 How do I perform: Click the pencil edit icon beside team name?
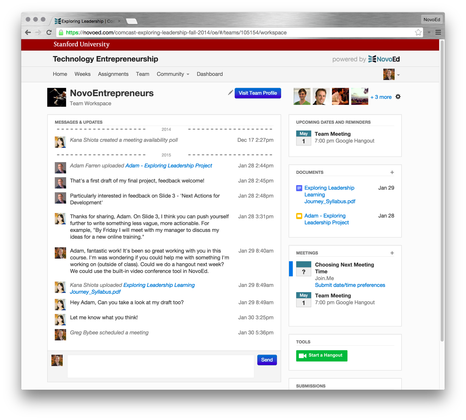tap(230, 93)
